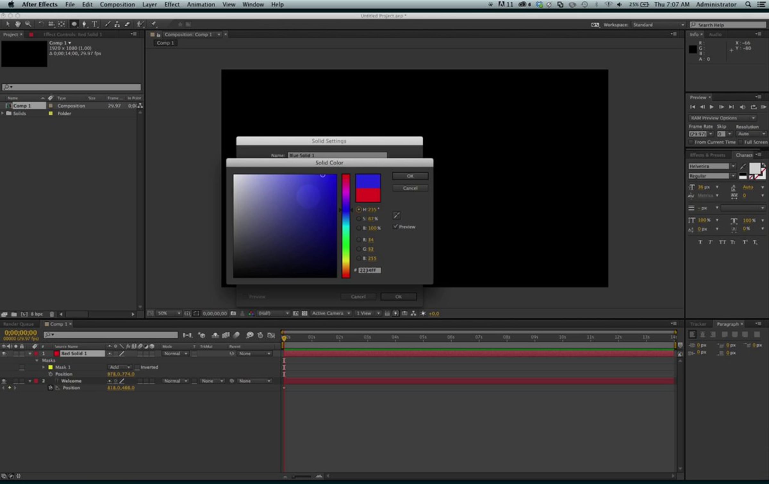
Task: Open the Workspace dropdown
Action: point(658,25)
